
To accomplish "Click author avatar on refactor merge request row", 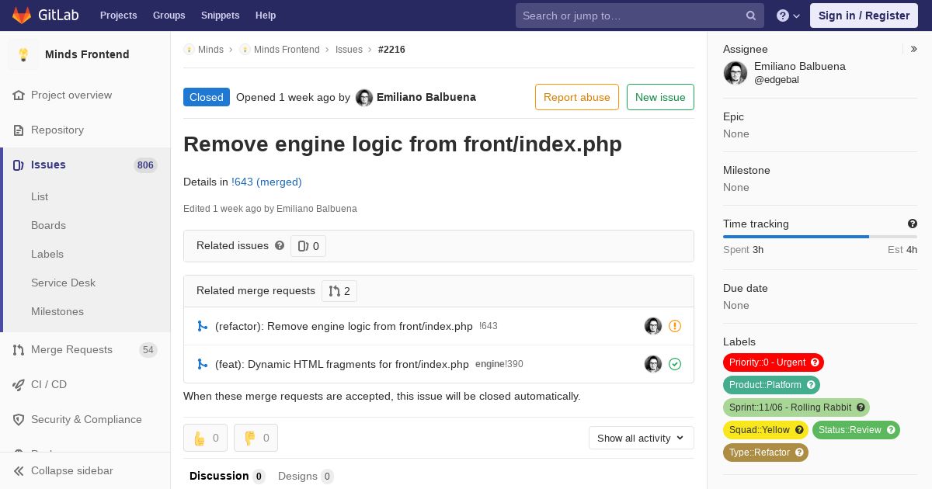I will tap(653, 326).
